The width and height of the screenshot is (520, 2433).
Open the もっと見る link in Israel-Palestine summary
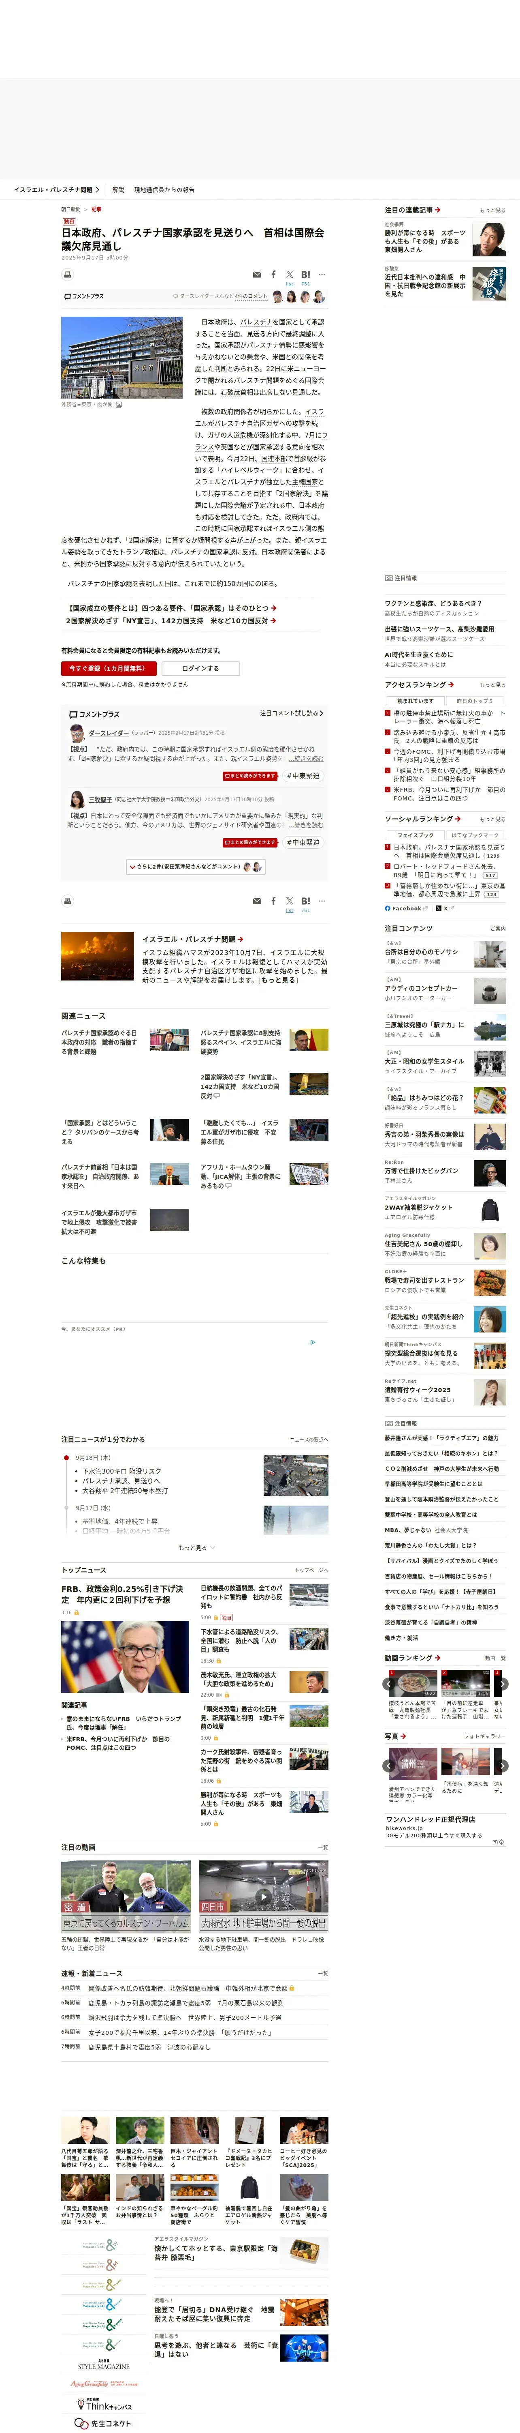[x=277, y=980]
